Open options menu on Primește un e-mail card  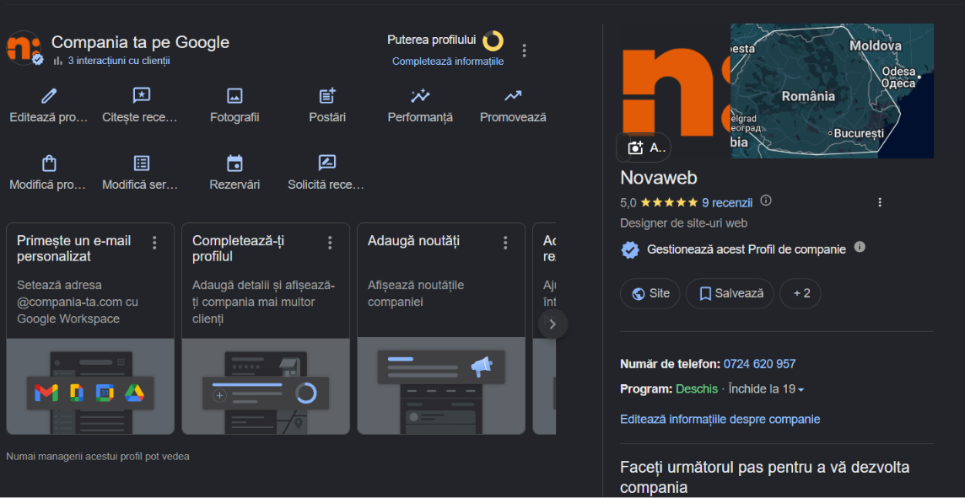[x=154, y=243]
